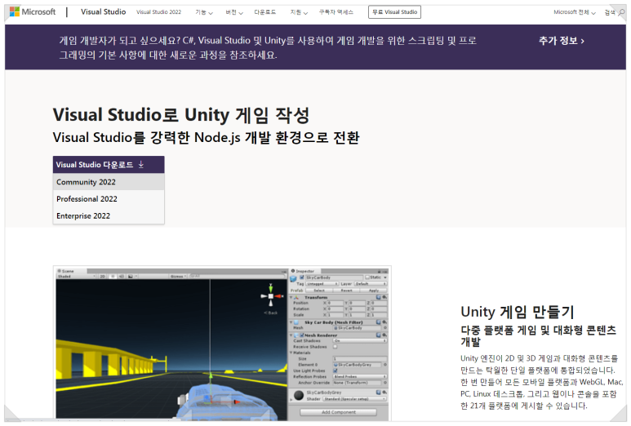Switch to the Inspector tab
The width and height of the screenshot is (631, 426).
(304, 272)
